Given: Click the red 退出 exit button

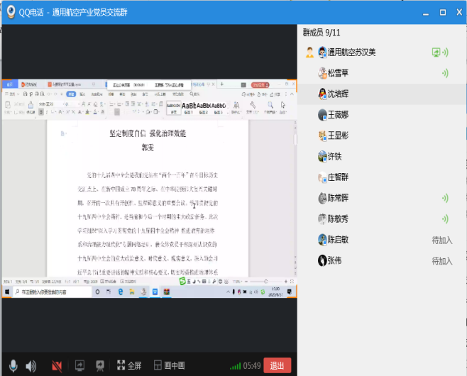Looking at the screenshot, I should [x=277, y=365].
